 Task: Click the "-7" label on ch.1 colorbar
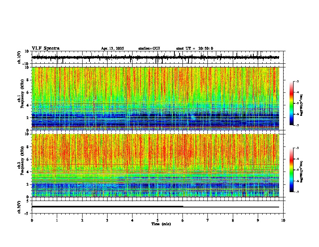(297, 125)
